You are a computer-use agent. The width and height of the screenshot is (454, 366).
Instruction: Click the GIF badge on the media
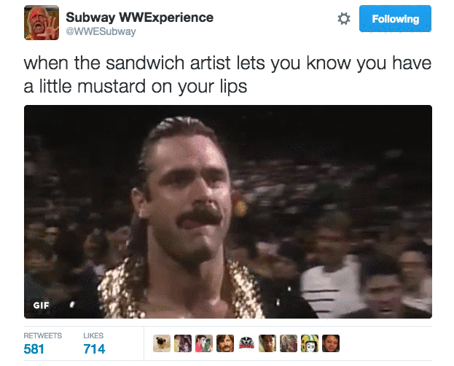click(x=41, y=305)
